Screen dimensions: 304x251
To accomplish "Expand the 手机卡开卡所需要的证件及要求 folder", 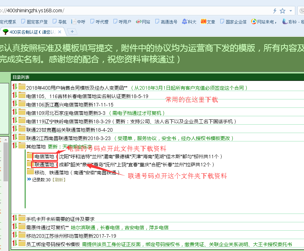I will pyautogui.click(x=15, y=218).
